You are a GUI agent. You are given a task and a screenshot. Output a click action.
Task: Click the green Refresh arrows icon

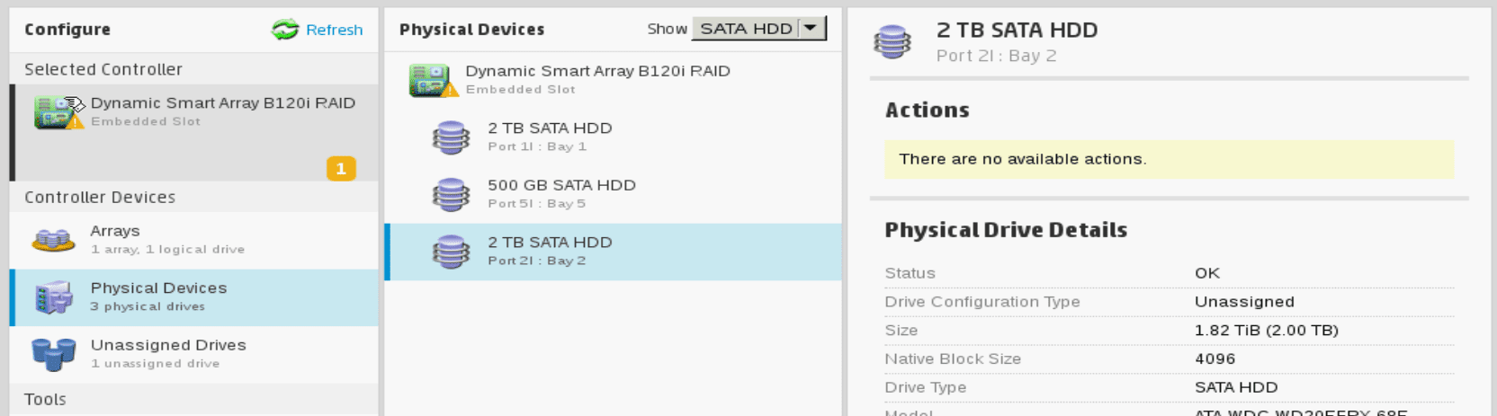(285, 30)
